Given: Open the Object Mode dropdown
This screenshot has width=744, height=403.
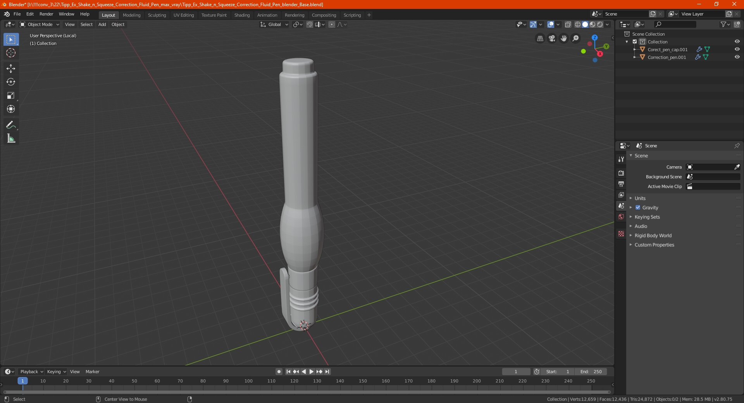Looking at the screenshot, I should click(x=40, y=24).
